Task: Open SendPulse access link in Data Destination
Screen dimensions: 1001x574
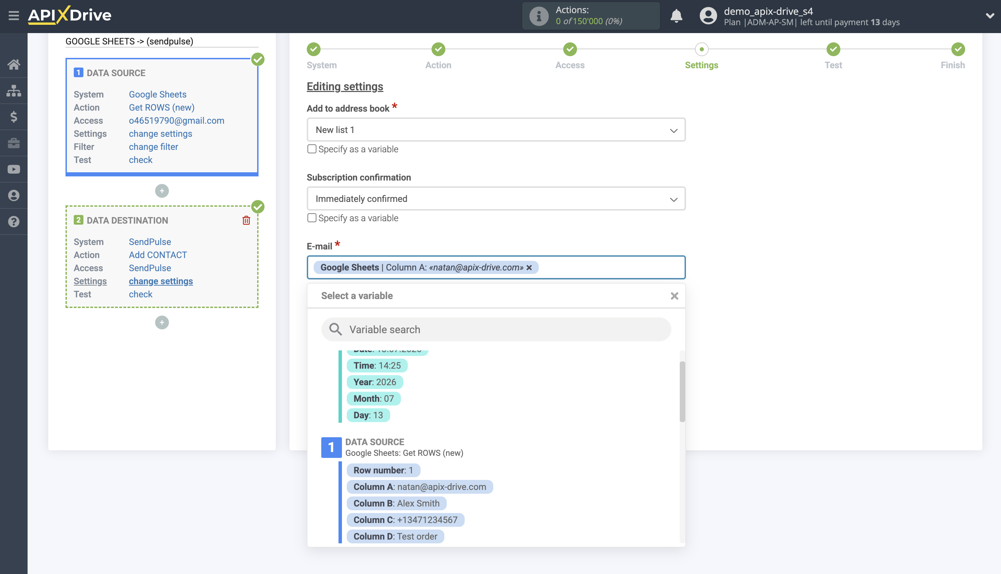Action: coord(150,268)
